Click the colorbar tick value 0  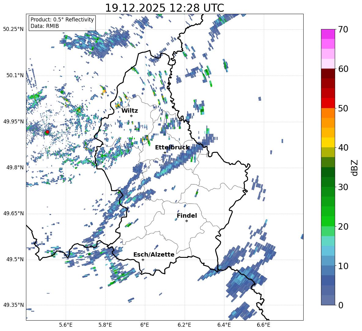pos(341,305)
